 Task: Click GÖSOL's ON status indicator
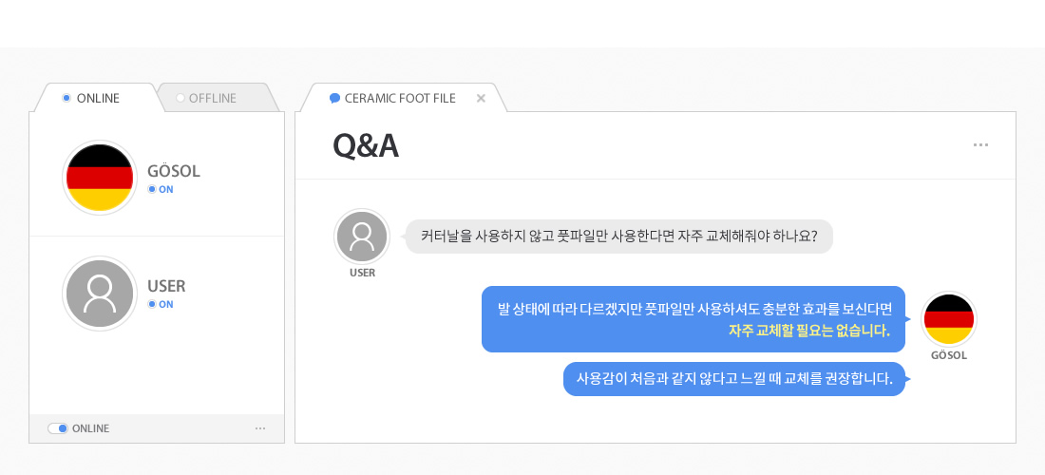point(161,189)
